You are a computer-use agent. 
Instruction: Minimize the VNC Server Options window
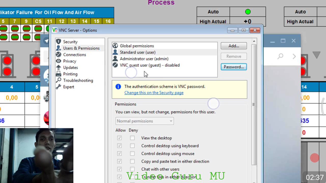pyautogui.click(x=232, y=30)
